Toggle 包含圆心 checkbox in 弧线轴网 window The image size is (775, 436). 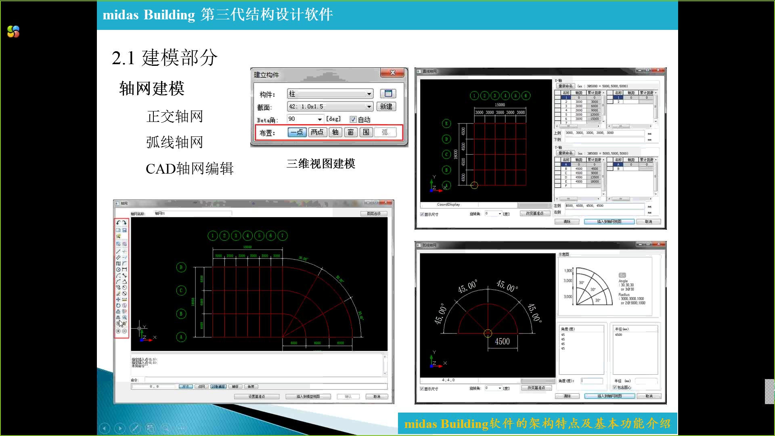click(x=615, y=387)
